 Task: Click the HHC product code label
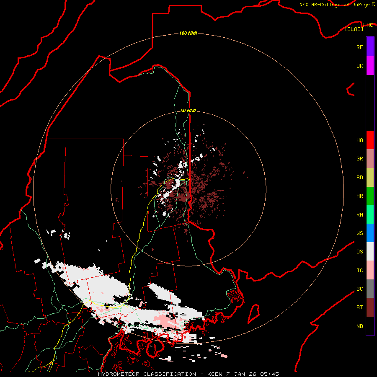click(x=368, y=25)
